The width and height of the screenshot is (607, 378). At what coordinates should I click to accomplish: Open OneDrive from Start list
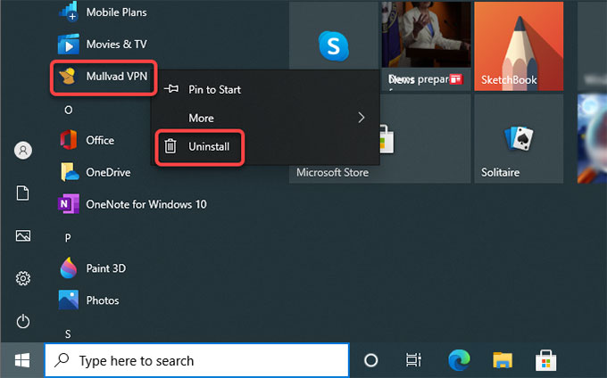coord(96,172)
